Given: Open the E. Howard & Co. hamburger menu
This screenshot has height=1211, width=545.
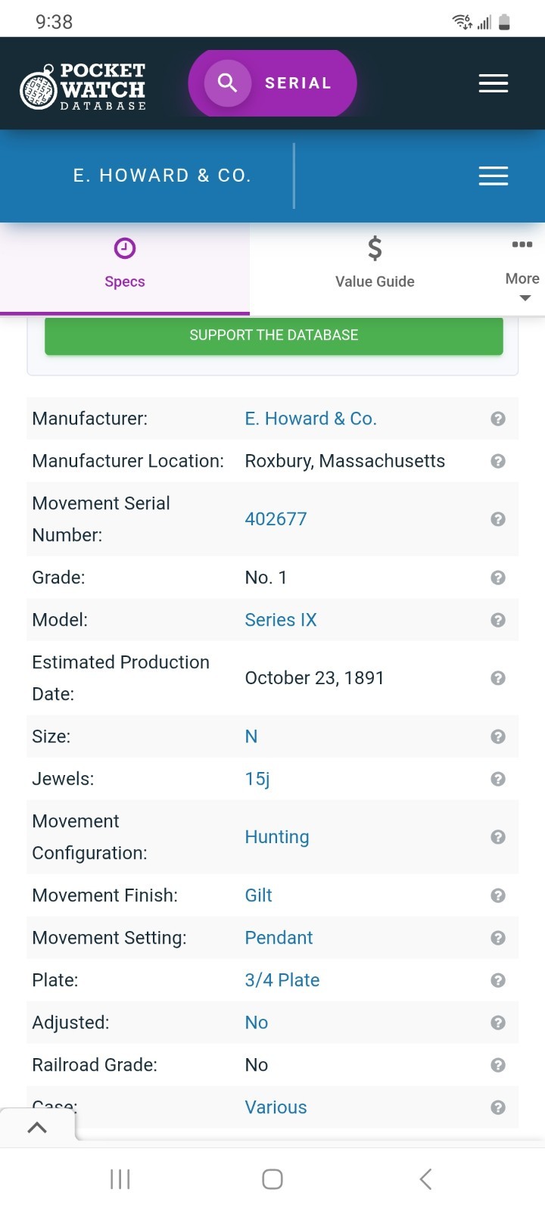Looking at the screenshot, I should click(x=493, y=176).
